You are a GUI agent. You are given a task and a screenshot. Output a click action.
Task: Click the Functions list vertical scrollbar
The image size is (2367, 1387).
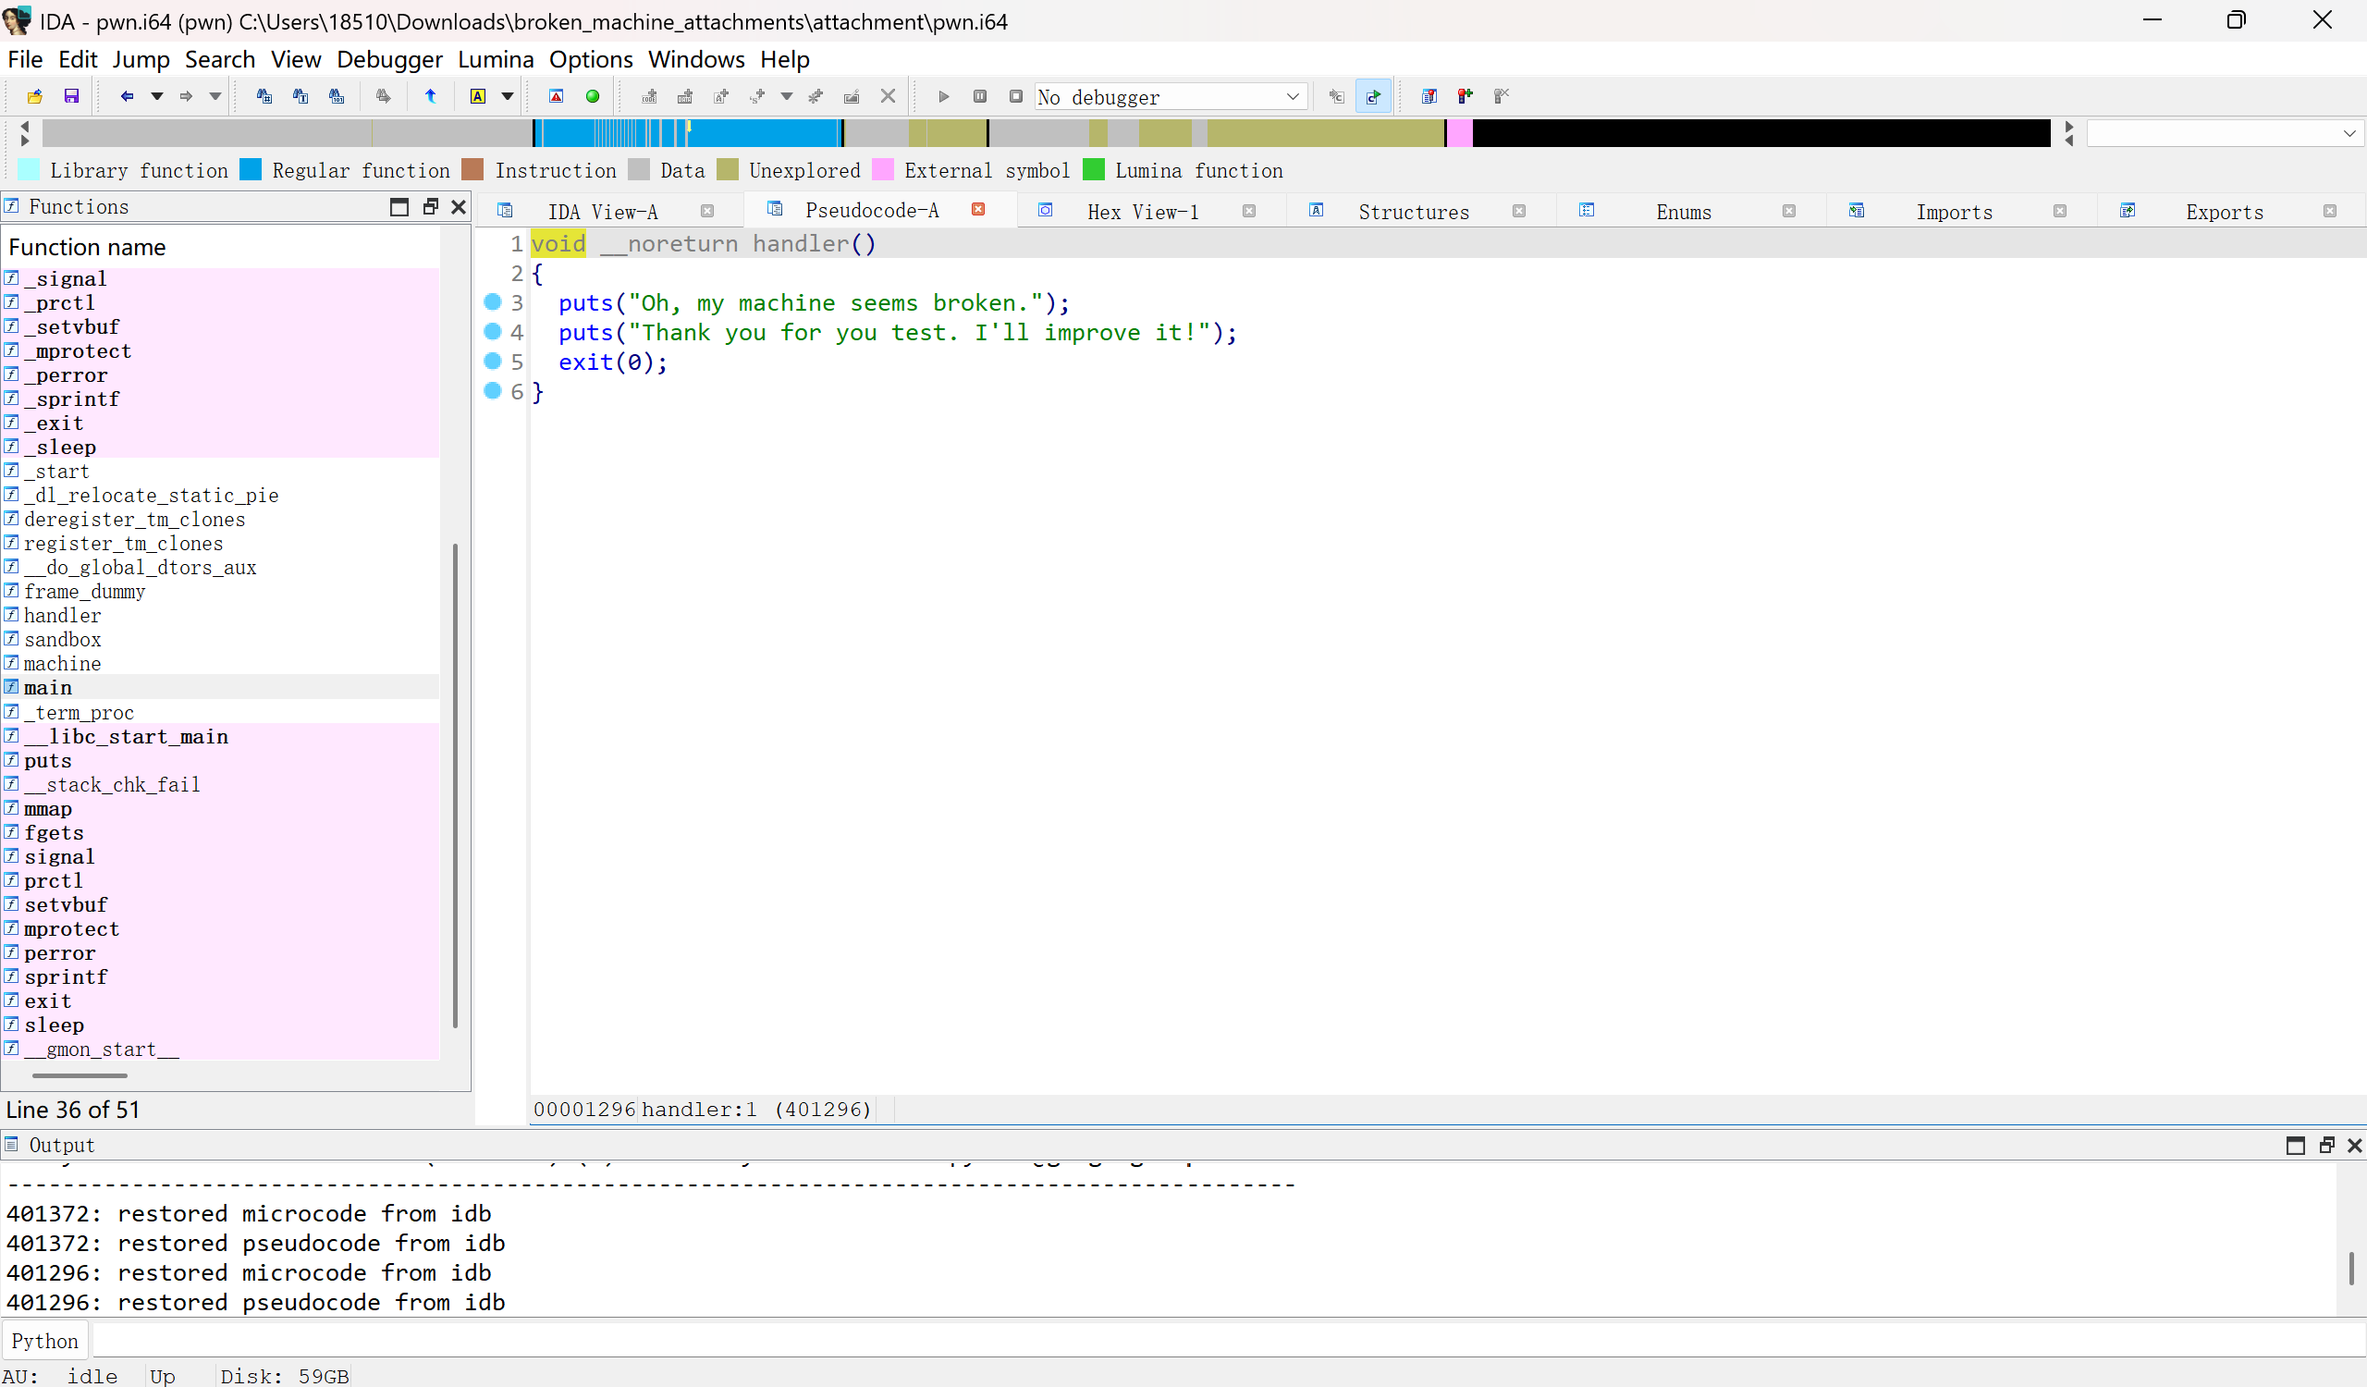coord(456,784)
